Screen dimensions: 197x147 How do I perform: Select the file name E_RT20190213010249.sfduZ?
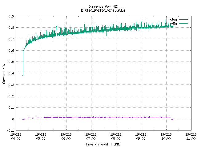(103, 10)
